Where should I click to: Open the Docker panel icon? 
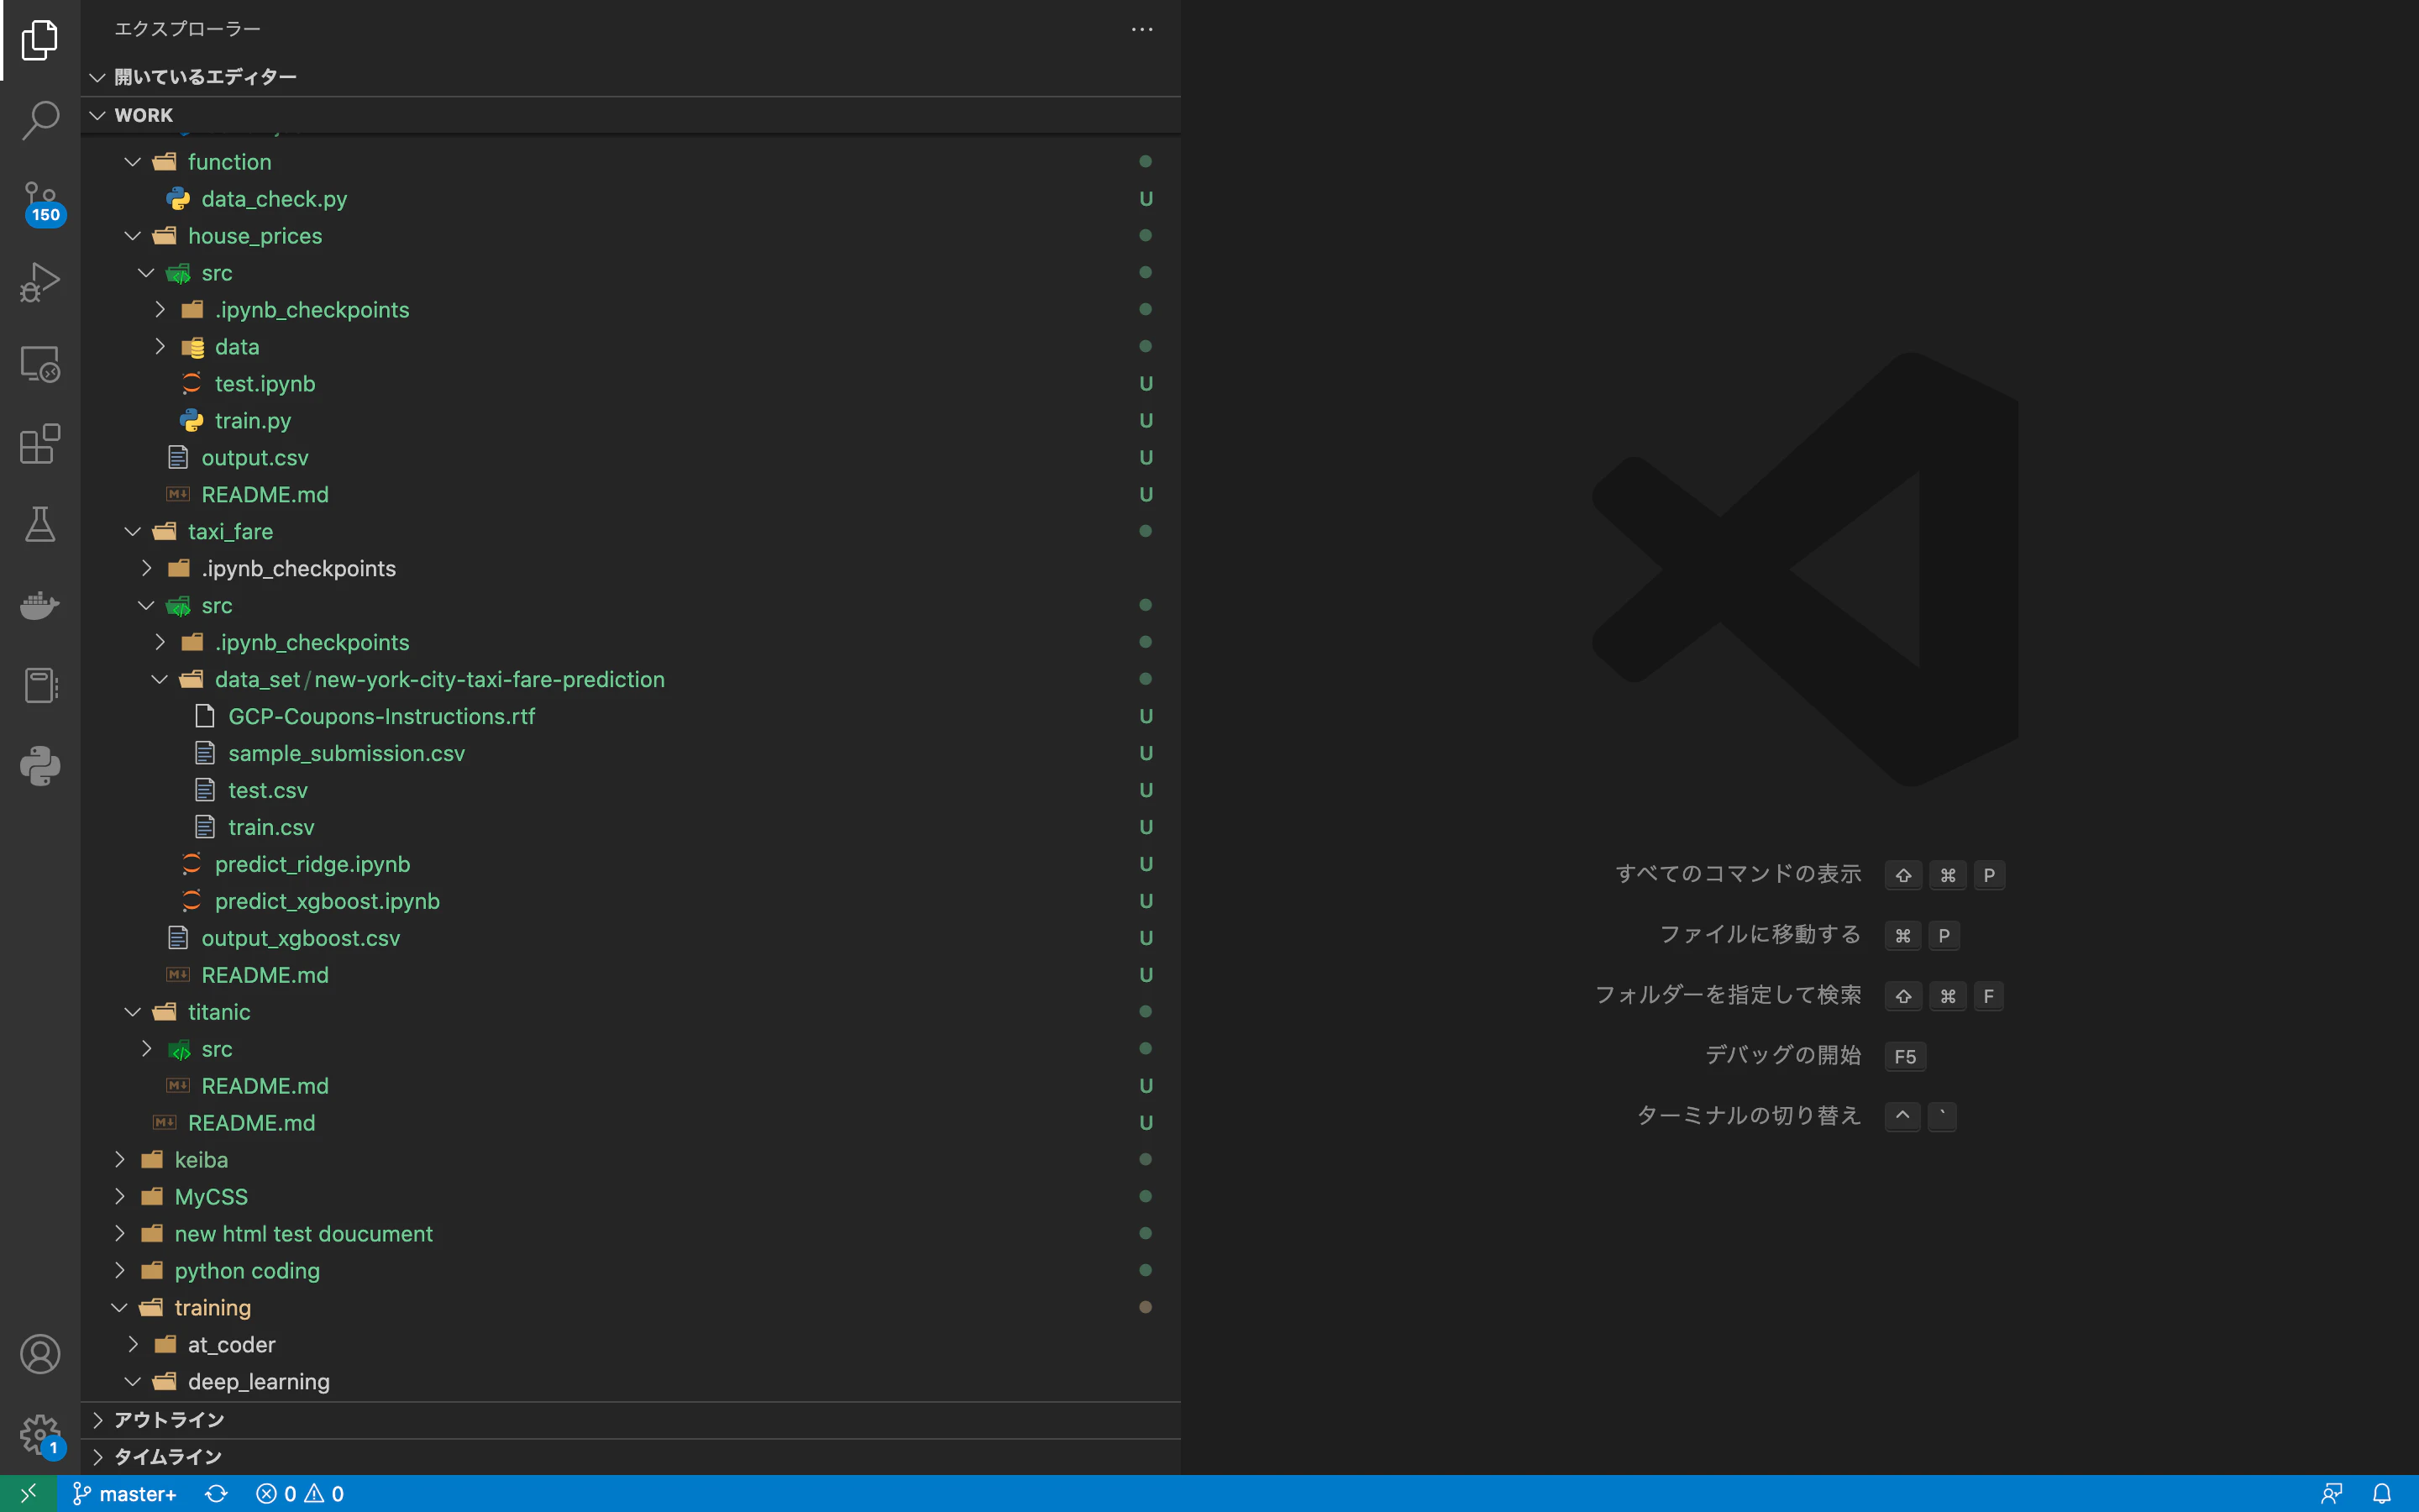pyautogui.click(x=40, y=605)
